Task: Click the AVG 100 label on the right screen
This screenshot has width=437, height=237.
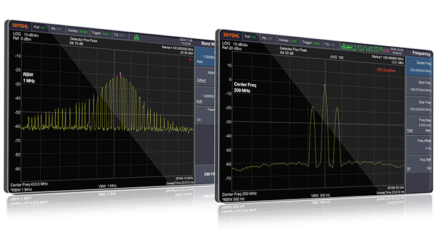Action: pos(336,57)
